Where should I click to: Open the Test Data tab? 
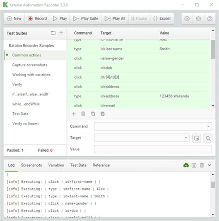click(x=78, y=165)
